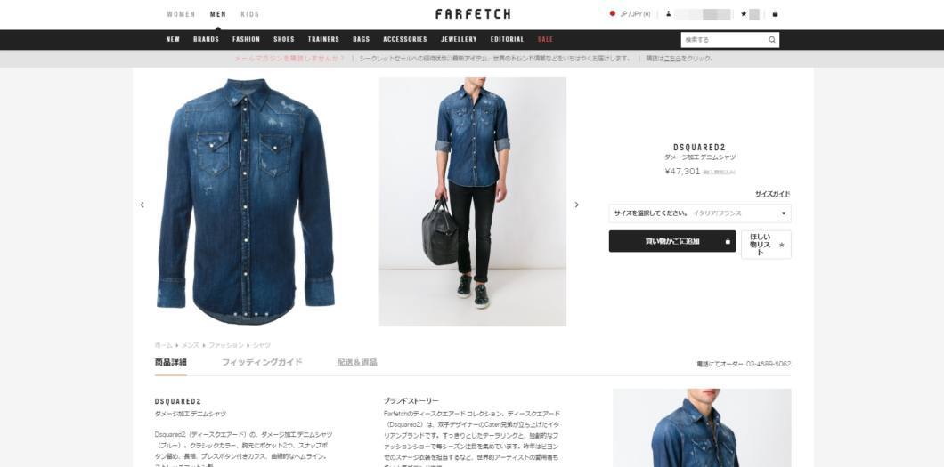Switch to 配送＆返品 tab

(x=357, y=362)
